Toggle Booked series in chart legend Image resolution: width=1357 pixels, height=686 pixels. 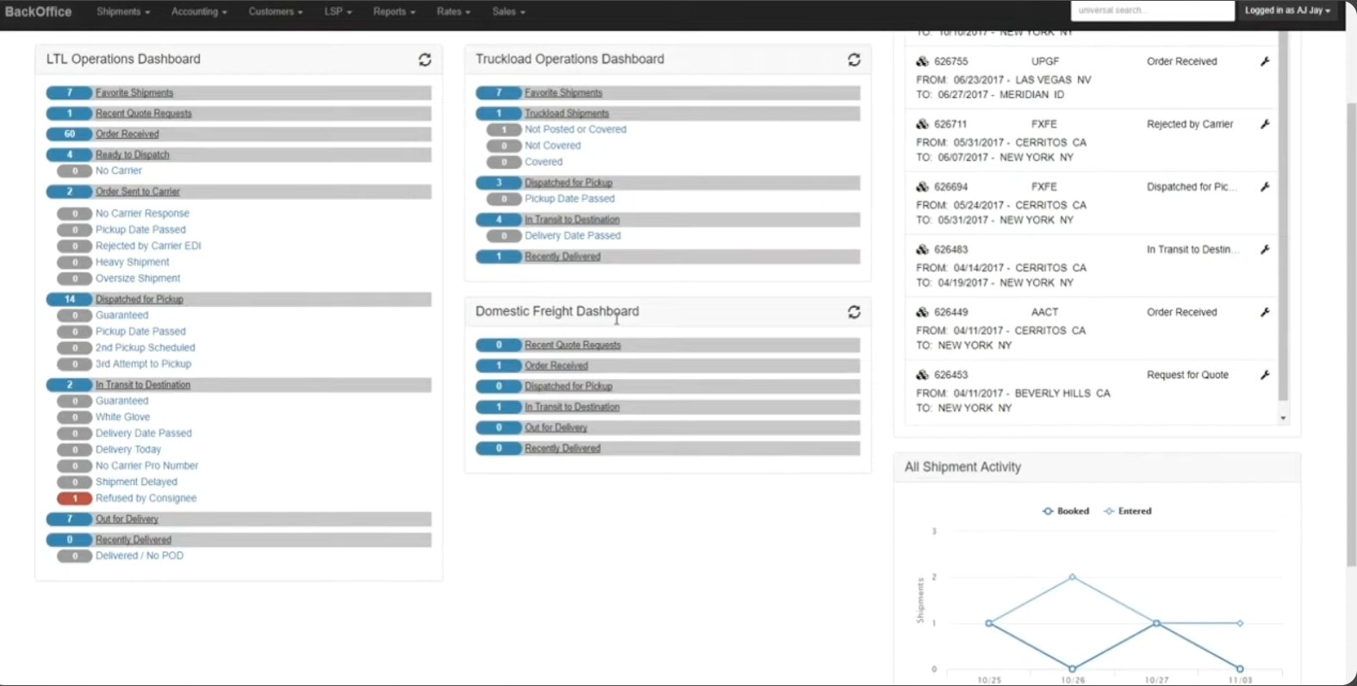(1065, 511)
